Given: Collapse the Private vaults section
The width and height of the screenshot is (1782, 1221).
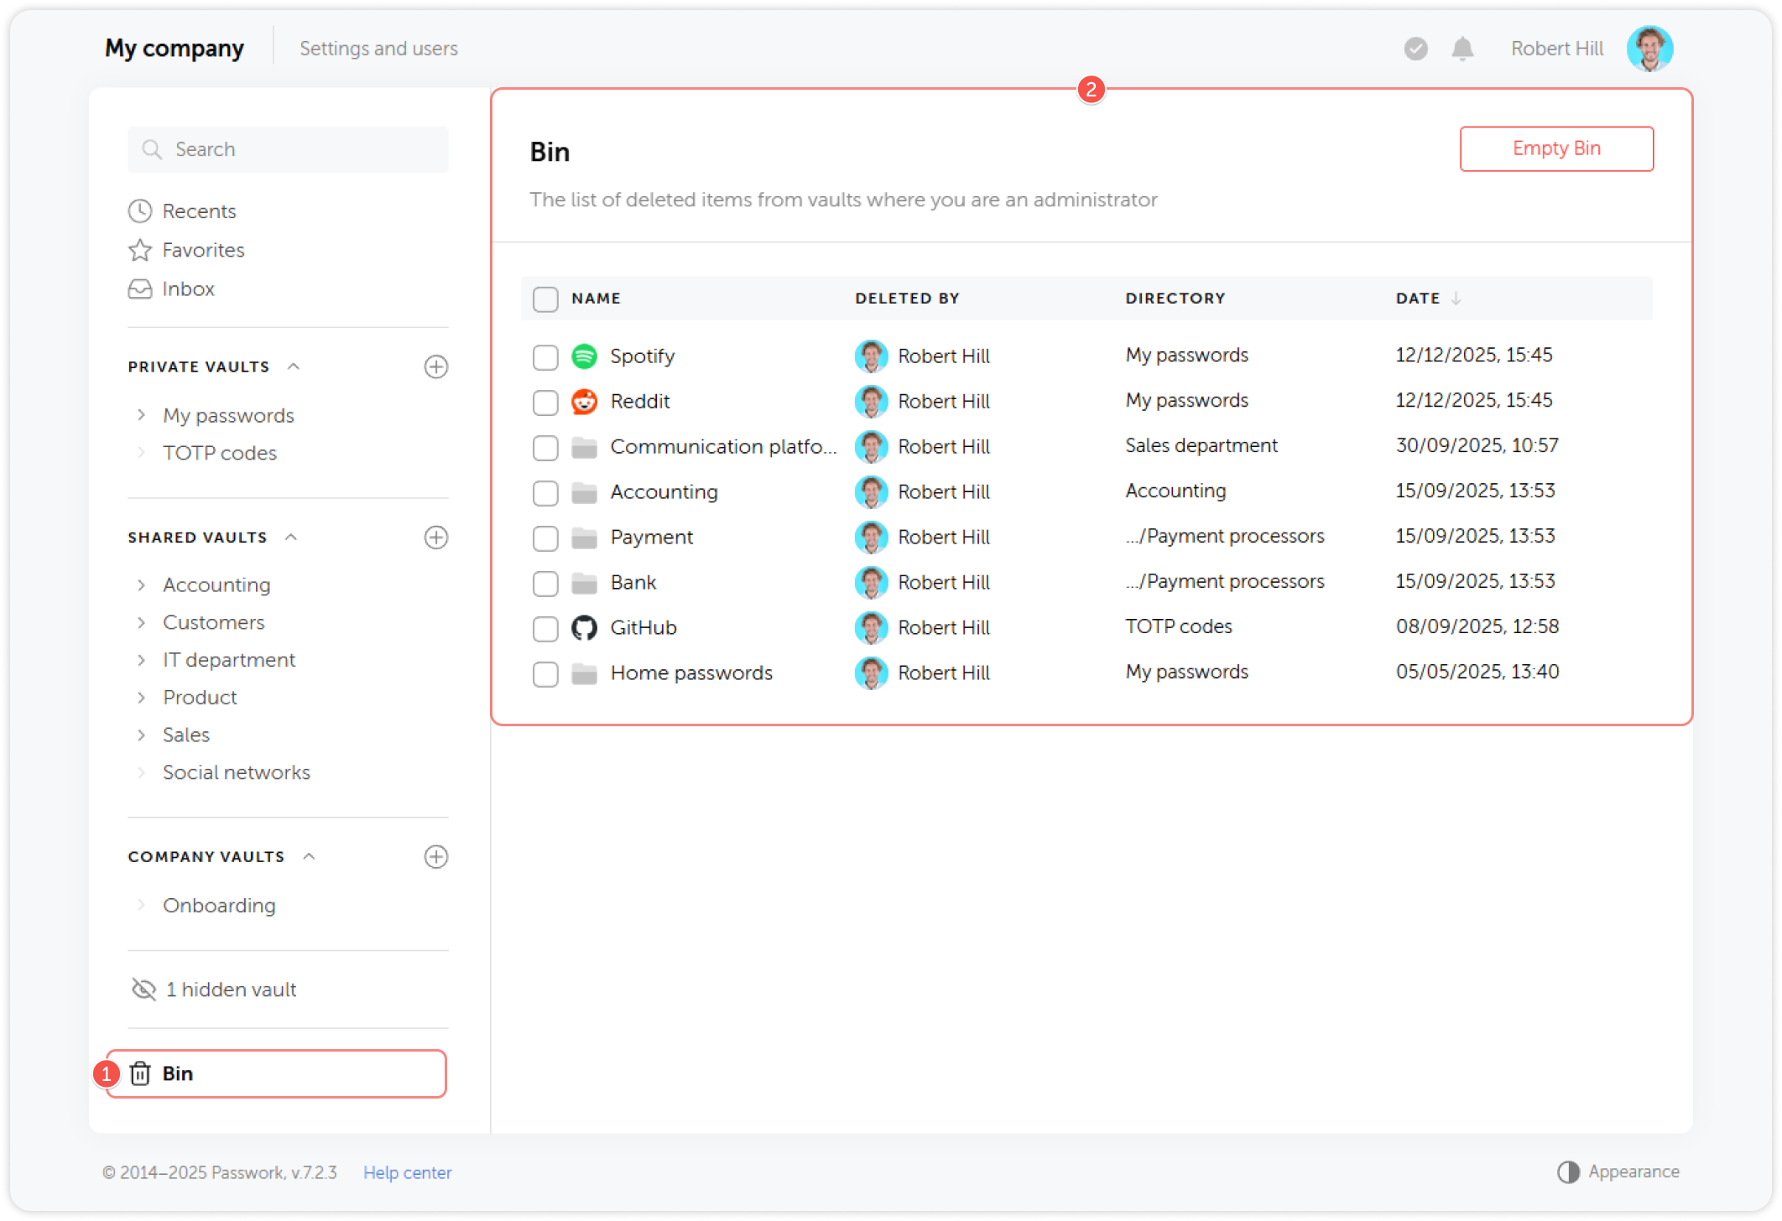Looking at the screenshot, I should (292, 366).
